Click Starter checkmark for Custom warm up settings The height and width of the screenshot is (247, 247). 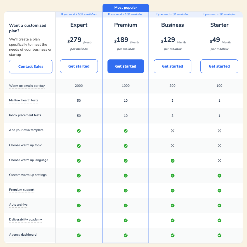219,176
